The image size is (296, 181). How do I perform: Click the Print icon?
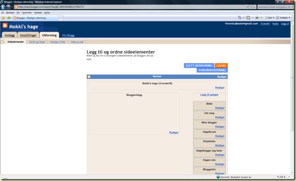coord(257,18)
